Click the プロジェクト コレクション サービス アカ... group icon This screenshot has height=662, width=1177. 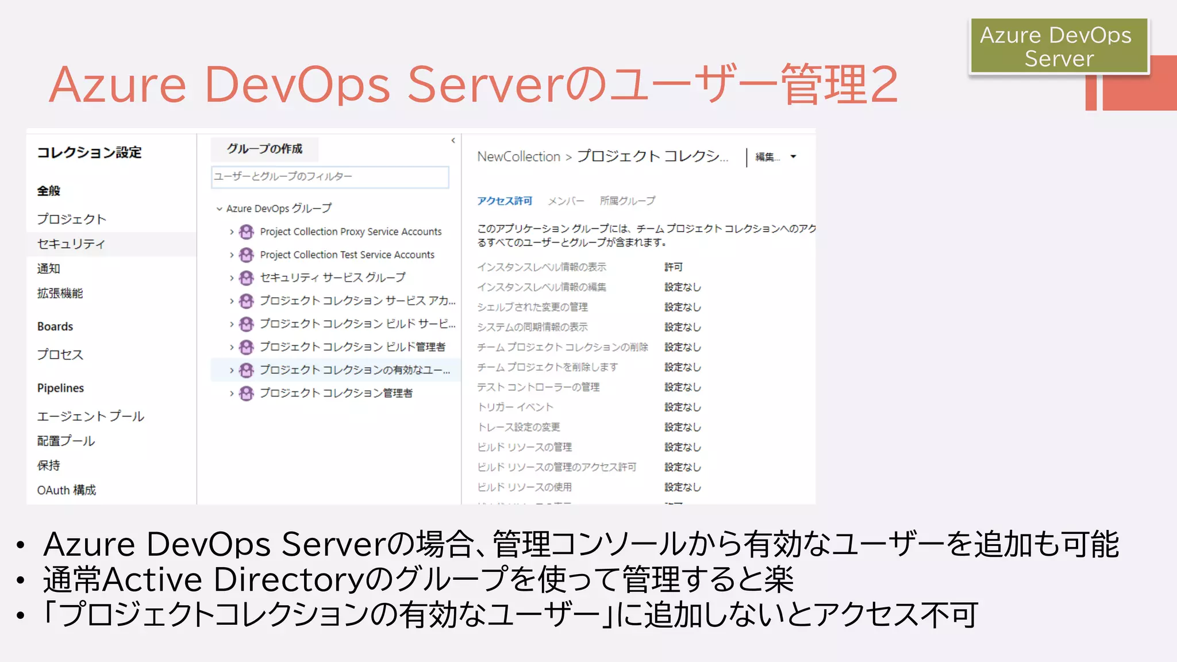point(247,301)
